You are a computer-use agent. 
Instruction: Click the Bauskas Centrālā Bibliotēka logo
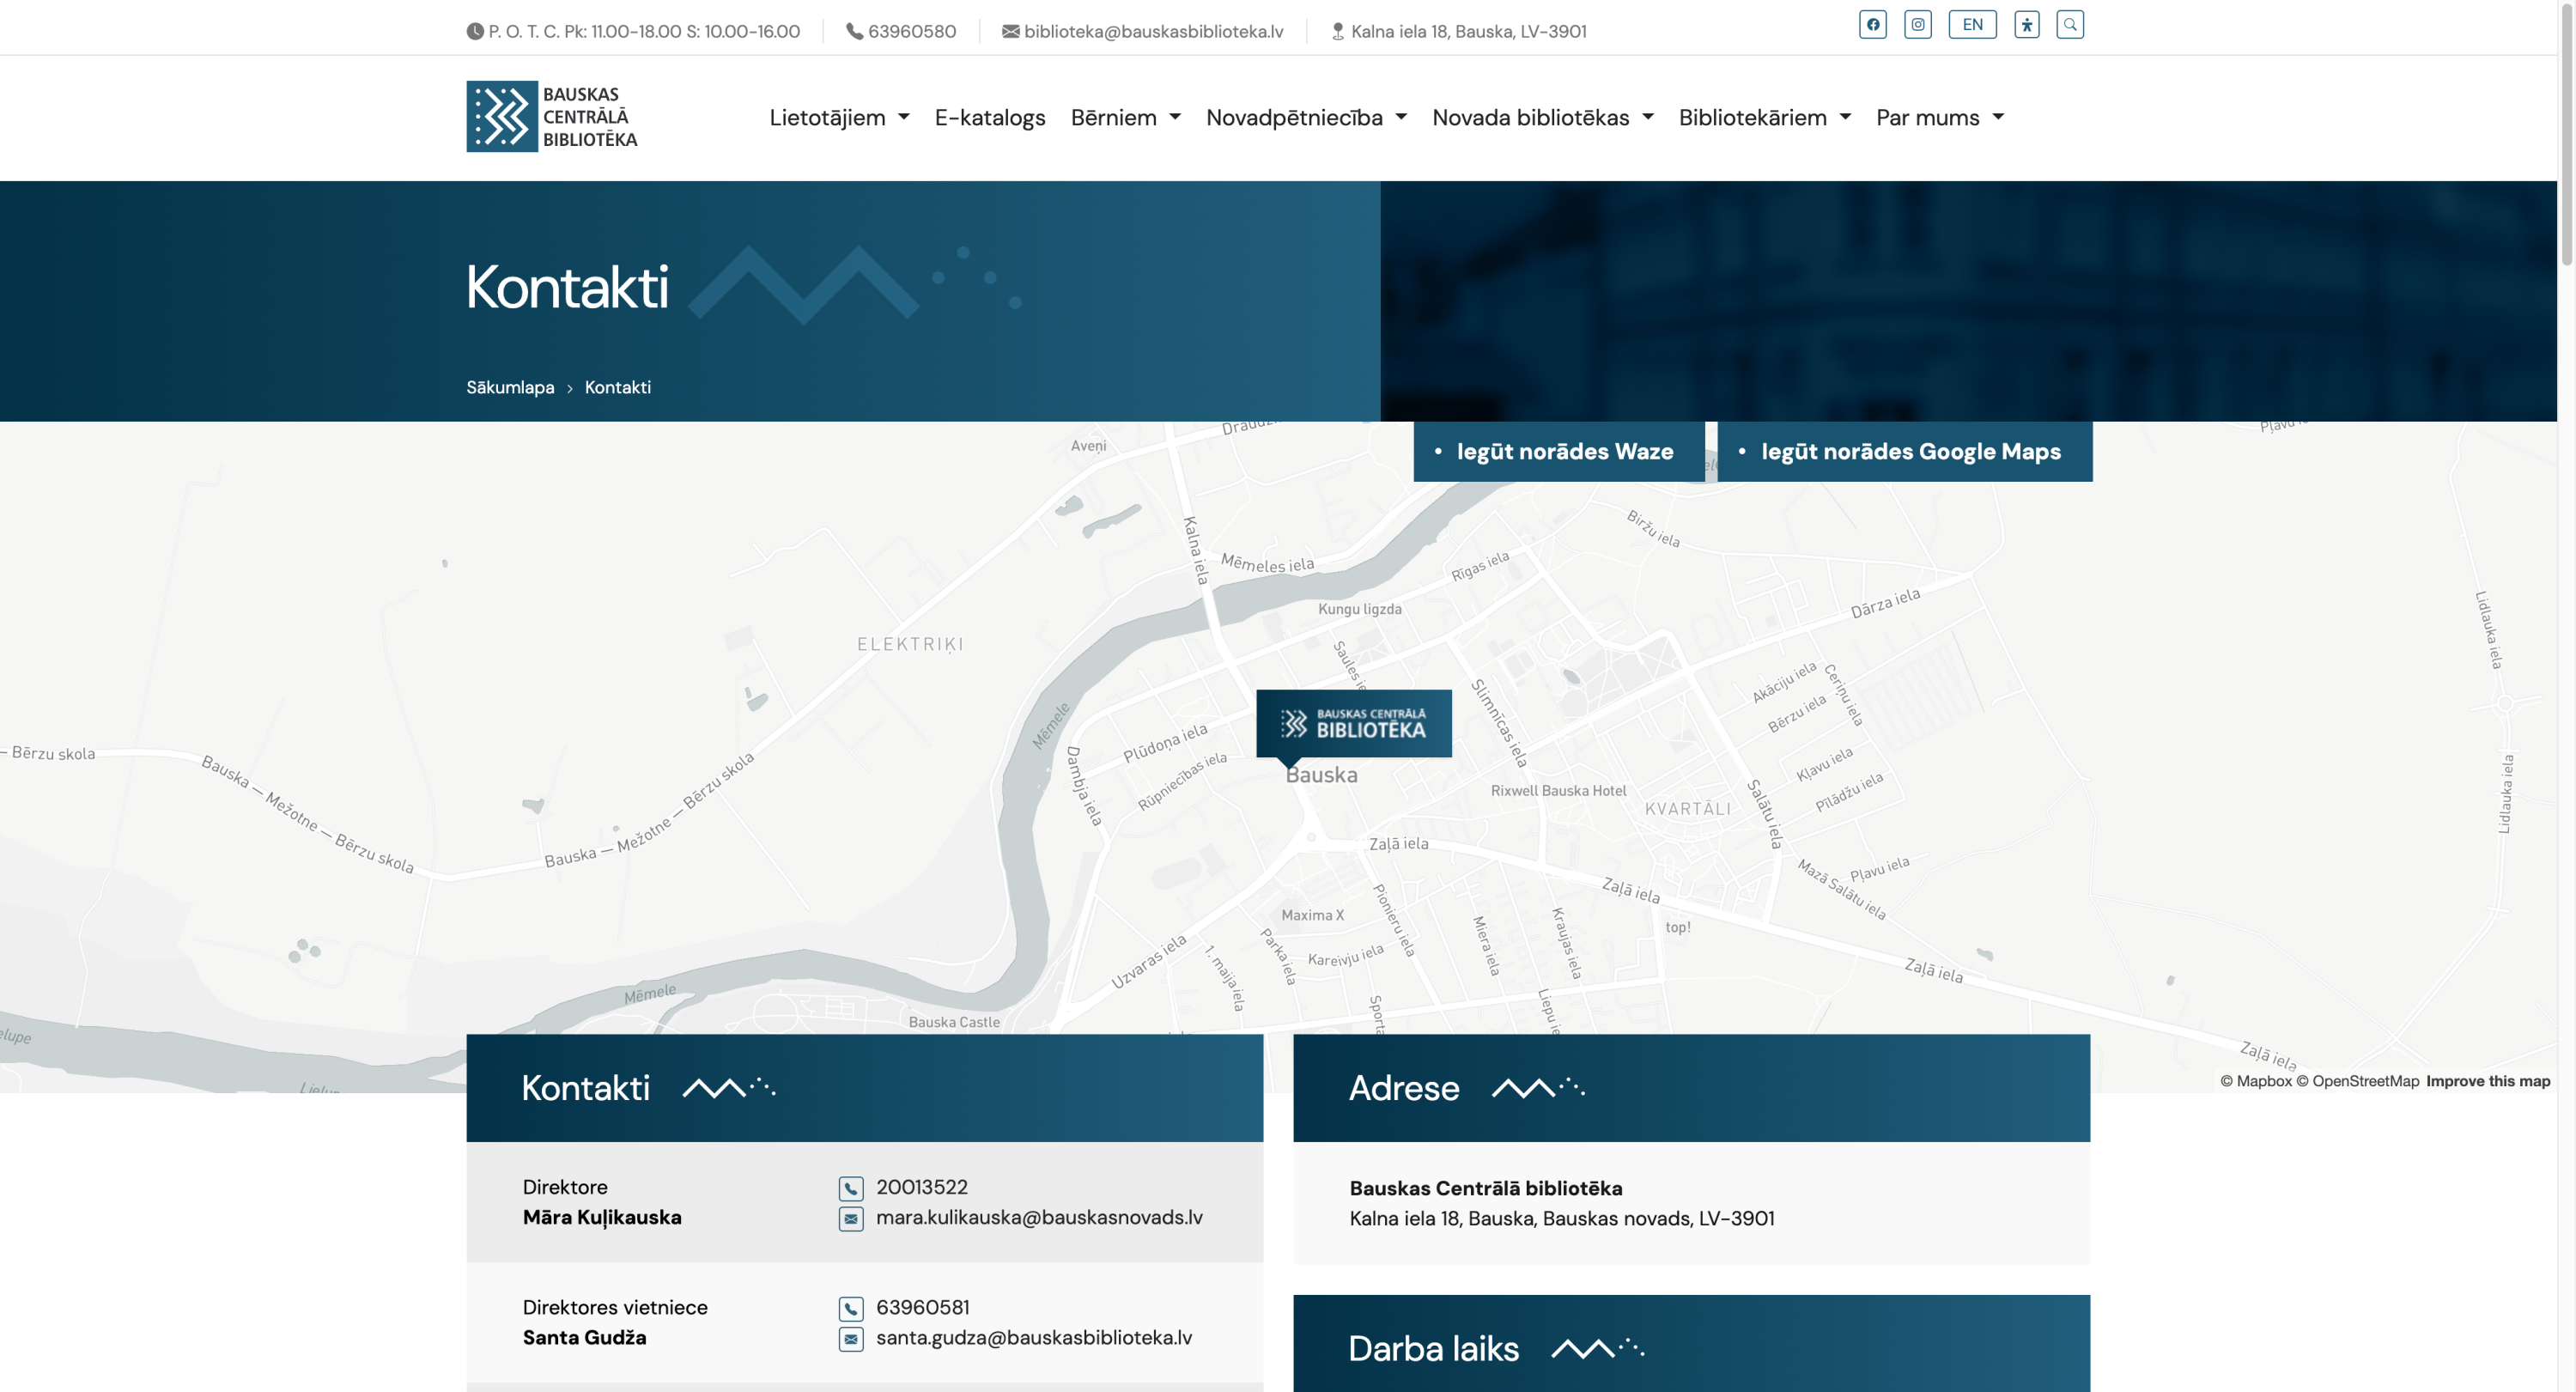(x=552, y=117)
